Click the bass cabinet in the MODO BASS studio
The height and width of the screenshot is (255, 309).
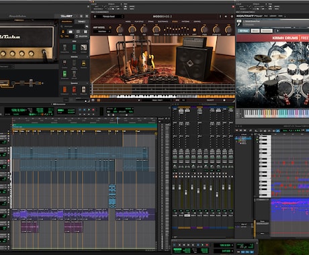(x=193, y=62)
